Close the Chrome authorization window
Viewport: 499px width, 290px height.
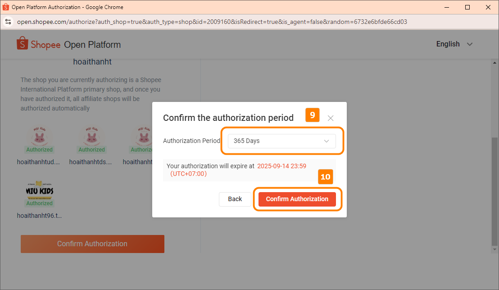pos(488,7)
